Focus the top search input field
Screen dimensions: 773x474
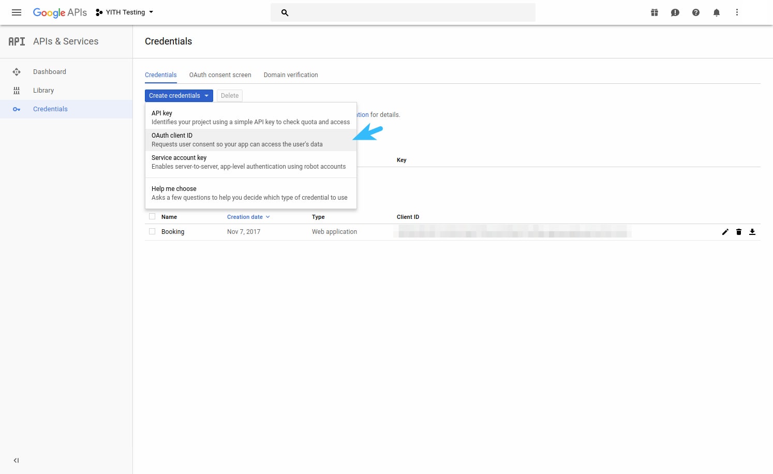pyautogui.click(x=403, y=12)
